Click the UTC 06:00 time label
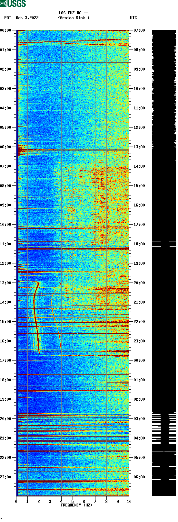This screenshot has height=522, width=178. pos(139,477)
